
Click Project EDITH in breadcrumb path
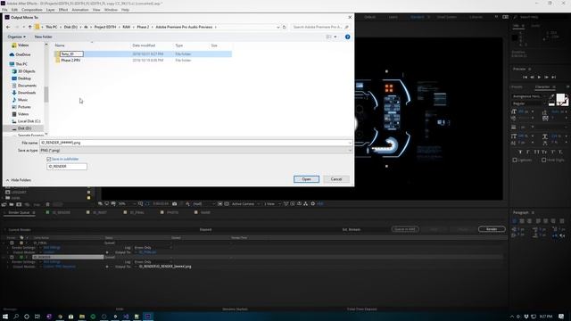point(105,27)
